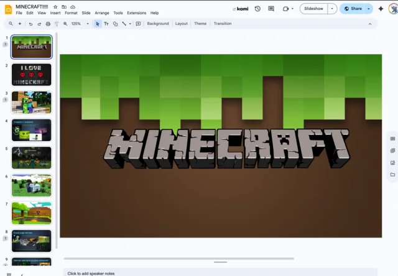Click the comment badge on slide 8
The width and height of the screenshot is (398, 276).
[x=5, y=239]
